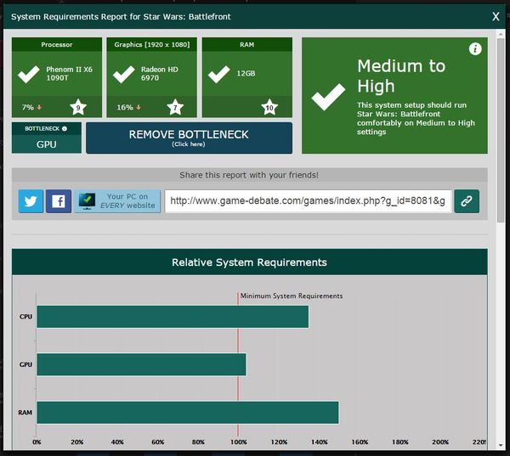Click the RAM bar in the chart
Viewport: 510px width, 456px height.
tap(188, 413)
